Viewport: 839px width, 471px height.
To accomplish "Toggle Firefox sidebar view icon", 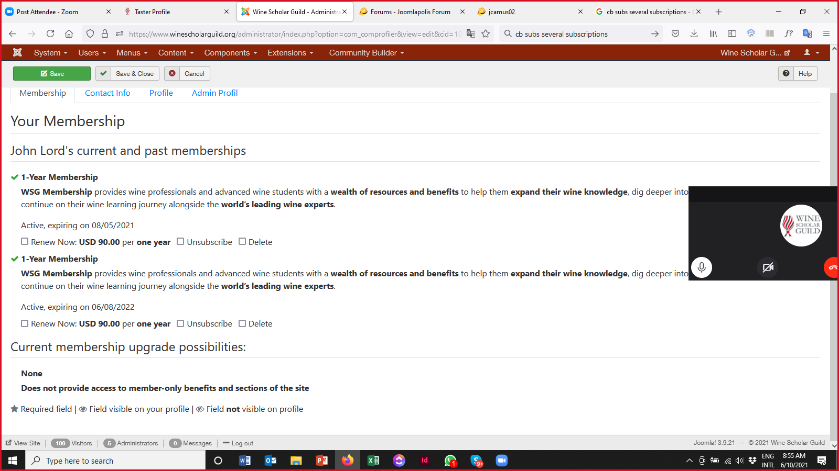I will pyautogui.click(x=732, y=33).
